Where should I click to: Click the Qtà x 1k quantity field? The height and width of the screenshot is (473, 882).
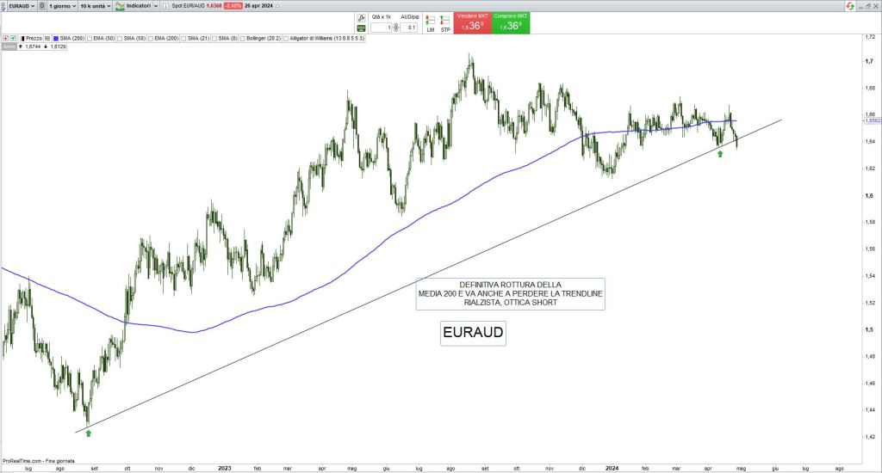coord(381,28)
